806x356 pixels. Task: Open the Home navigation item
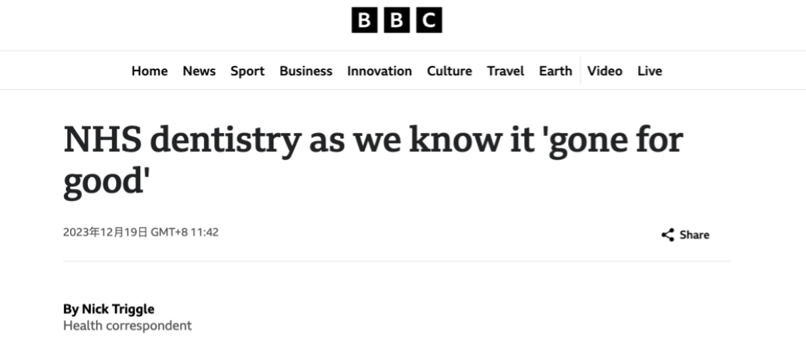point(149,71)
